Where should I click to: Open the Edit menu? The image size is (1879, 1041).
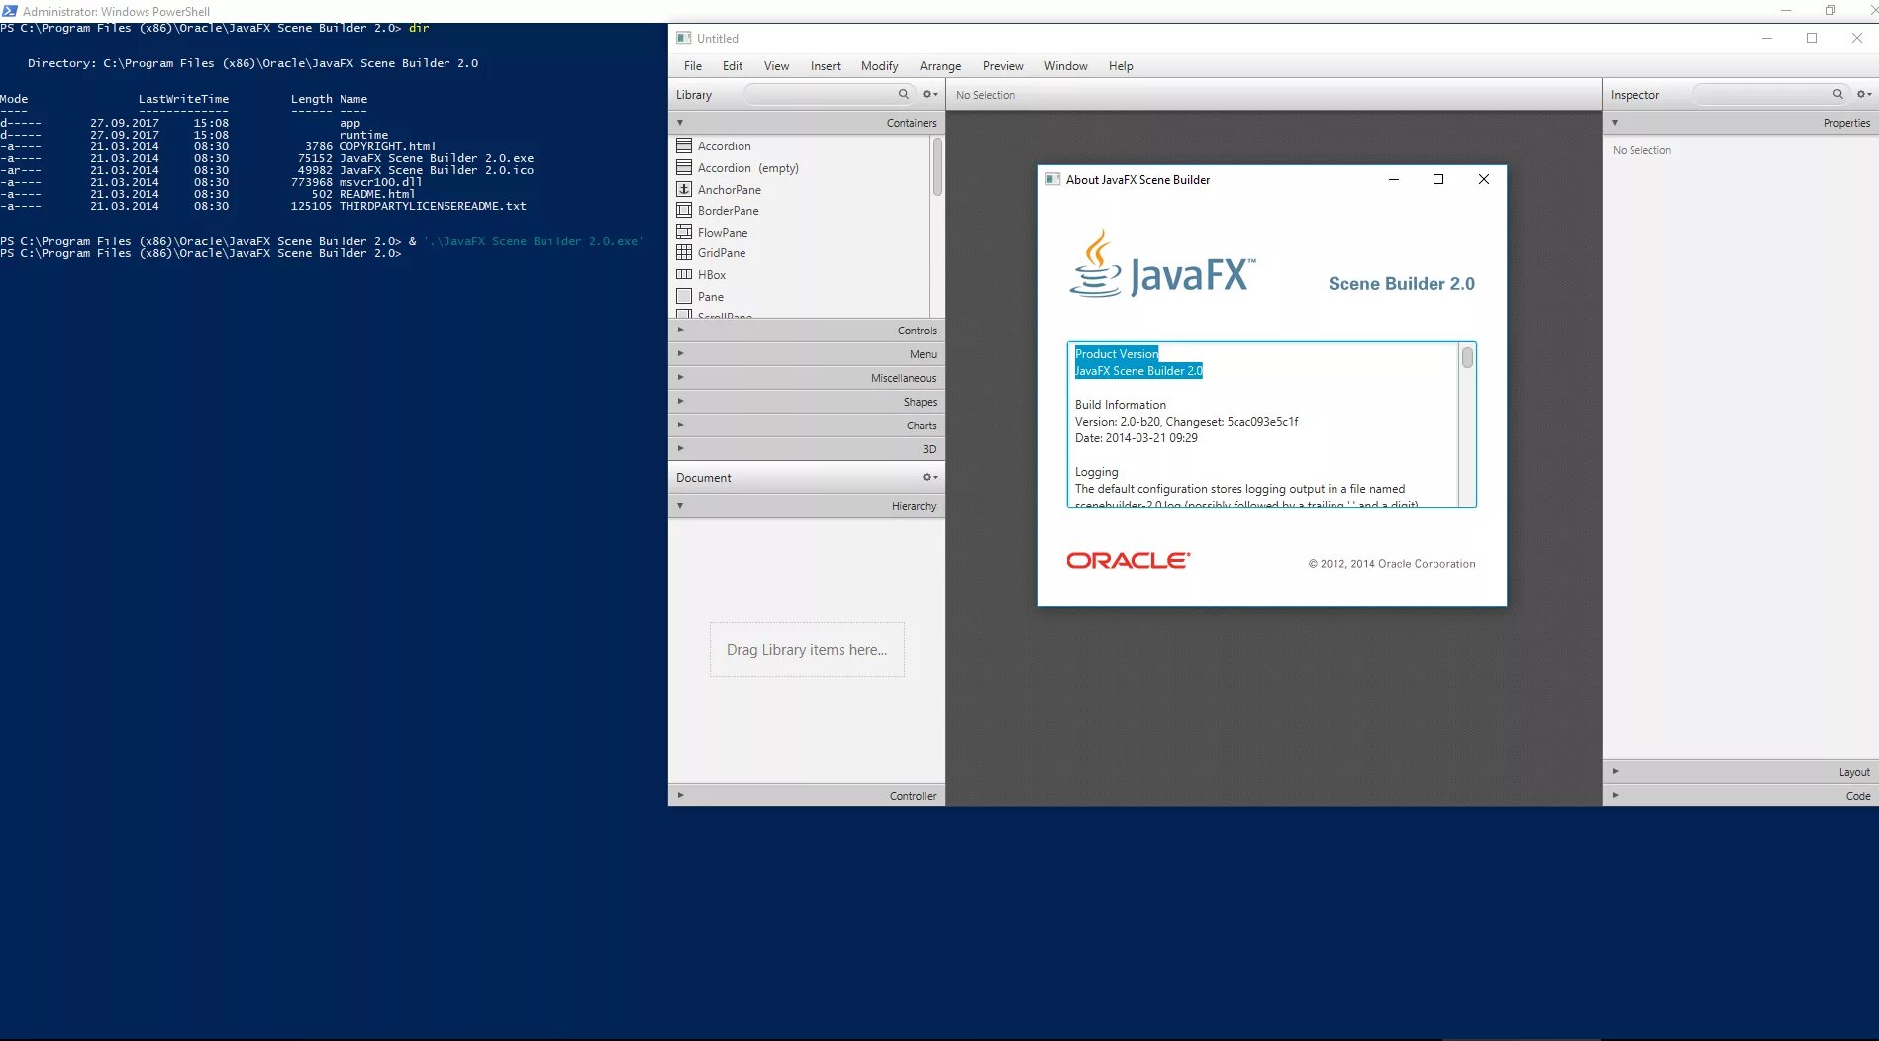pos(733,66)
